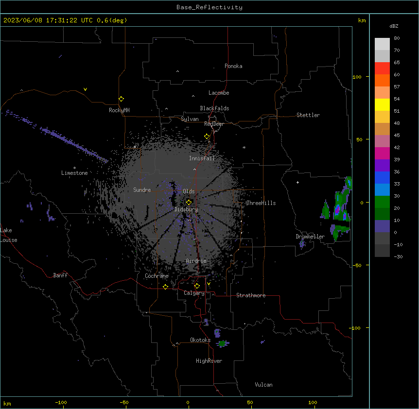Click the ThreeHills town label
This screenshot has height=409, width=419.
tap(261, 203)
